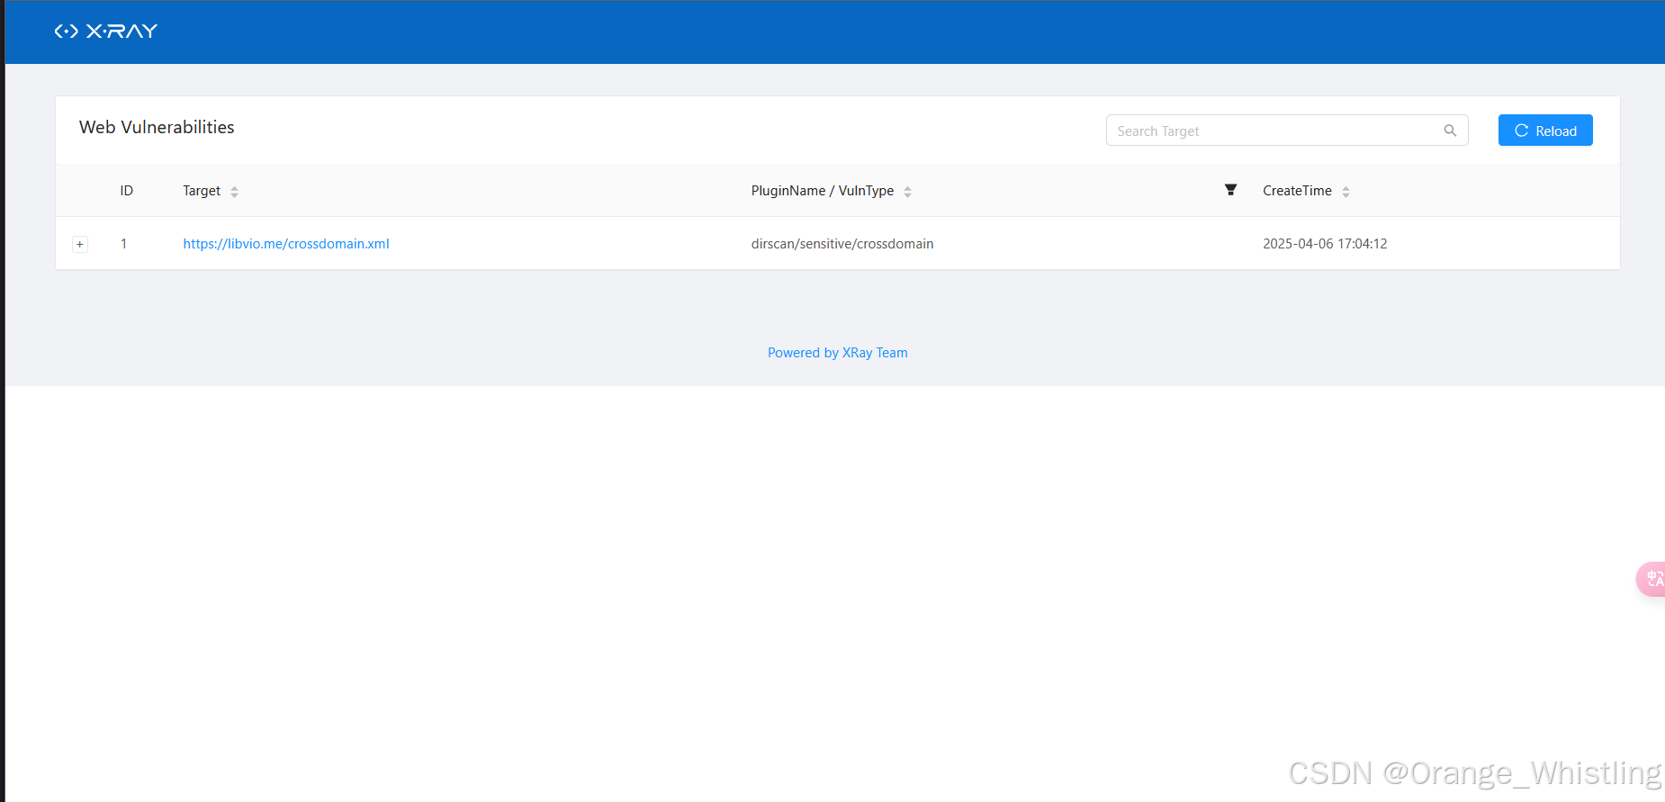Sort by CreateTime column arrows
This screenshot has width=1665, height=802.
pos(1345,192)
